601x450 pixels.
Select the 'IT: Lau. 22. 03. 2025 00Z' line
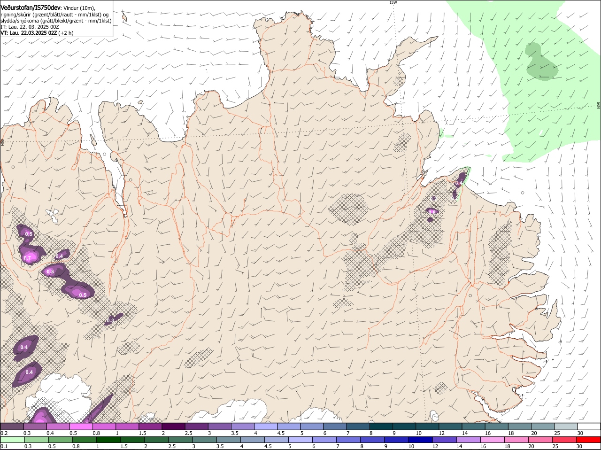click(x=30, y=27)
